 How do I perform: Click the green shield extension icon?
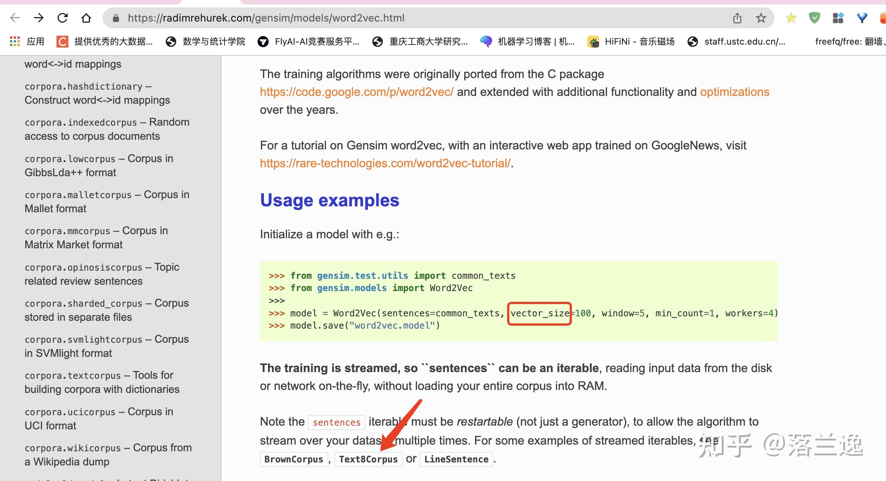(814, 17)
